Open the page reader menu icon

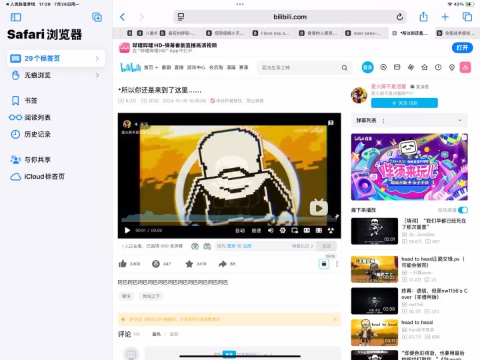181,17
